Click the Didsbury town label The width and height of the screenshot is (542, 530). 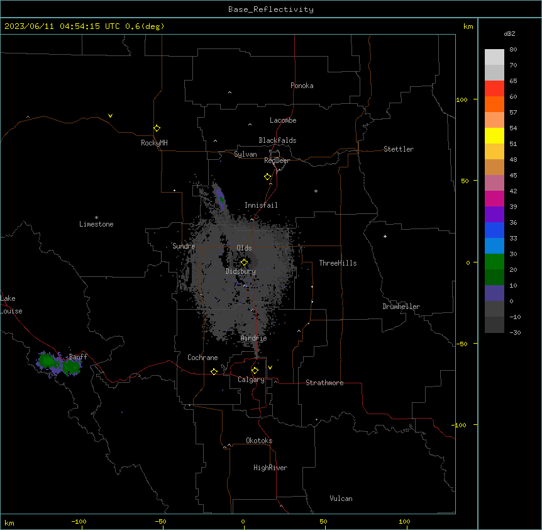coord(241,271)
